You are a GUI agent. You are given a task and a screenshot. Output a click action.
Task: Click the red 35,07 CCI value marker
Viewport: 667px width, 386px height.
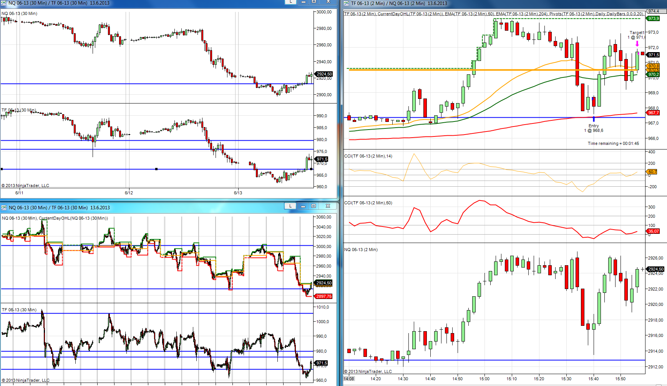point(653,231)
